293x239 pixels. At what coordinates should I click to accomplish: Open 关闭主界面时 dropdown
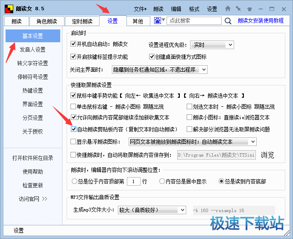[x=160, y=70]
